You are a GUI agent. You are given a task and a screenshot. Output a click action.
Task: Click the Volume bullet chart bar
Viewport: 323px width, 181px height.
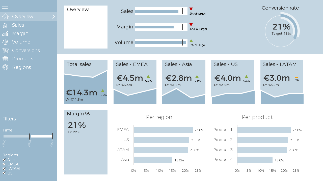[161, 43]
